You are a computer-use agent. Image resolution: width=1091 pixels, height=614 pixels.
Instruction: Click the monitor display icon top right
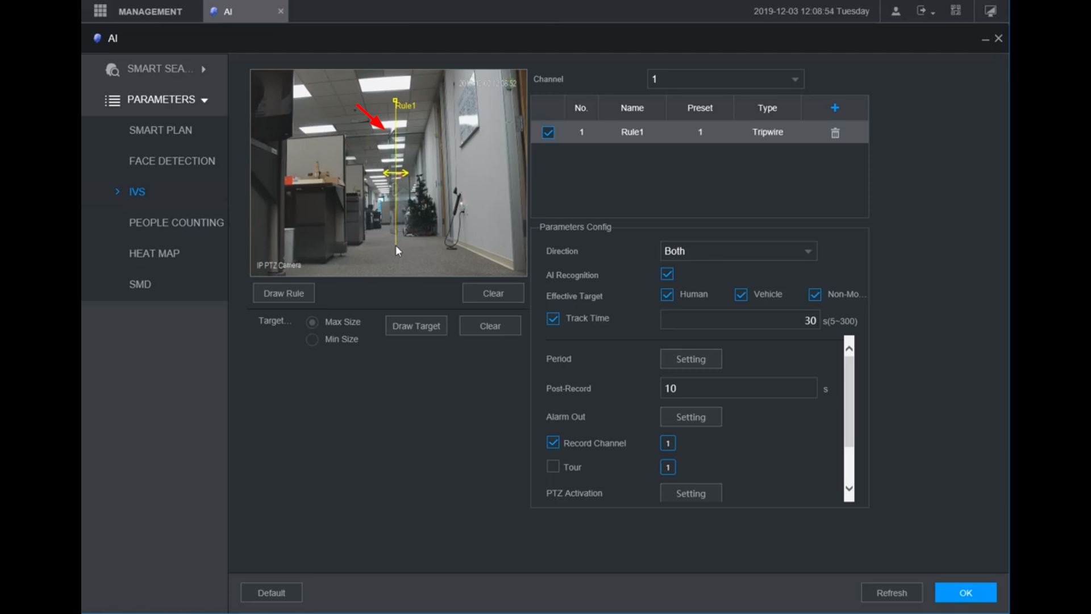click(990, 11)
